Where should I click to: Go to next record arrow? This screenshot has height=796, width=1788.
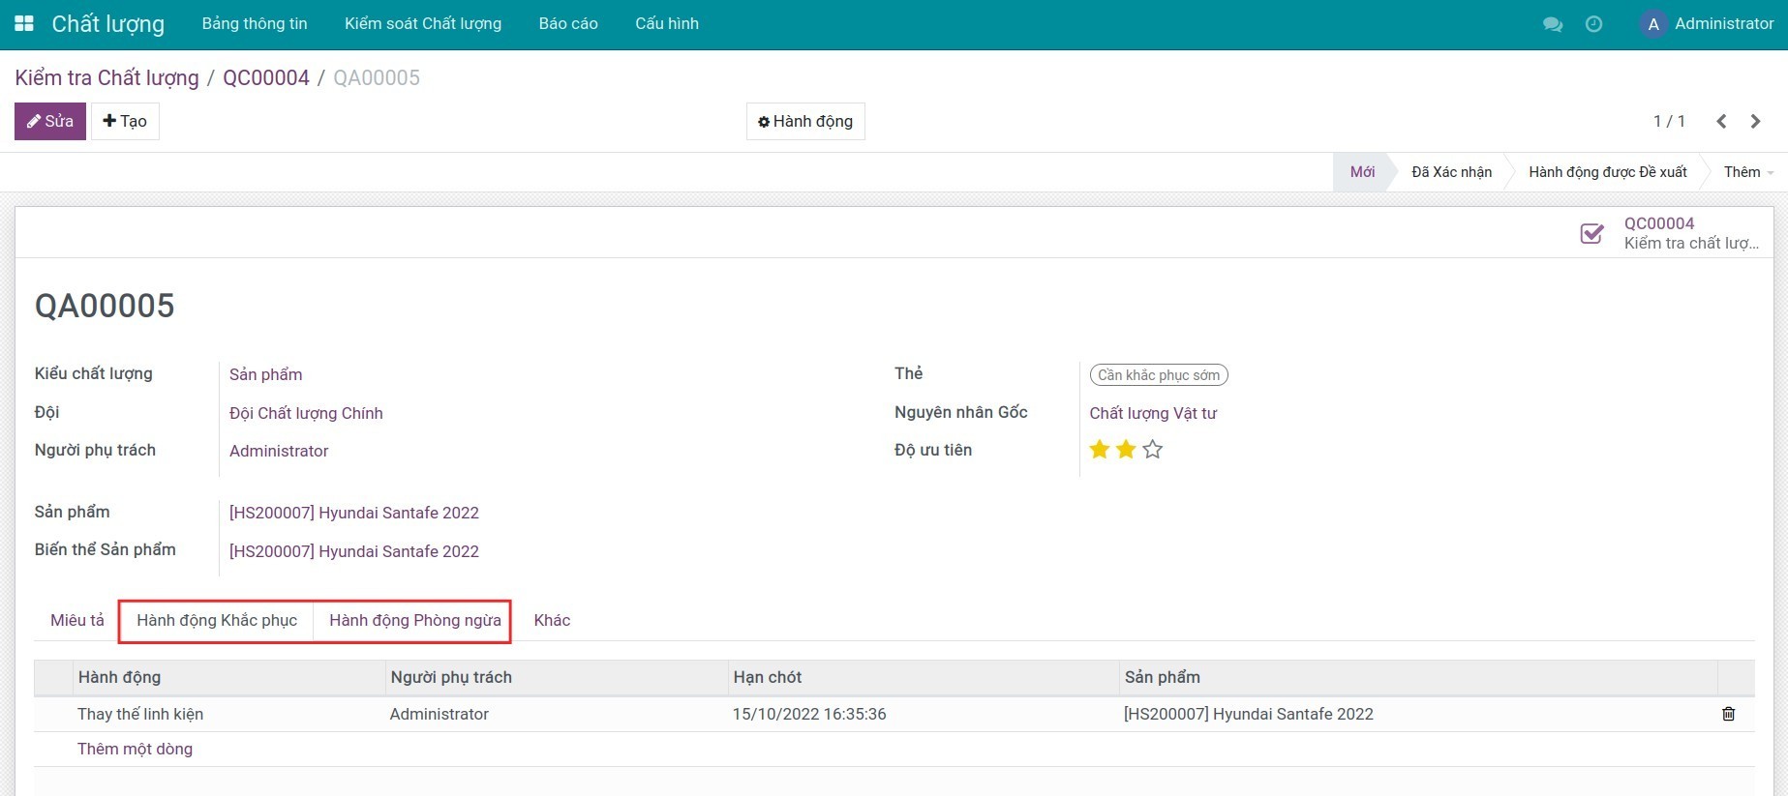pos(1755,121)
